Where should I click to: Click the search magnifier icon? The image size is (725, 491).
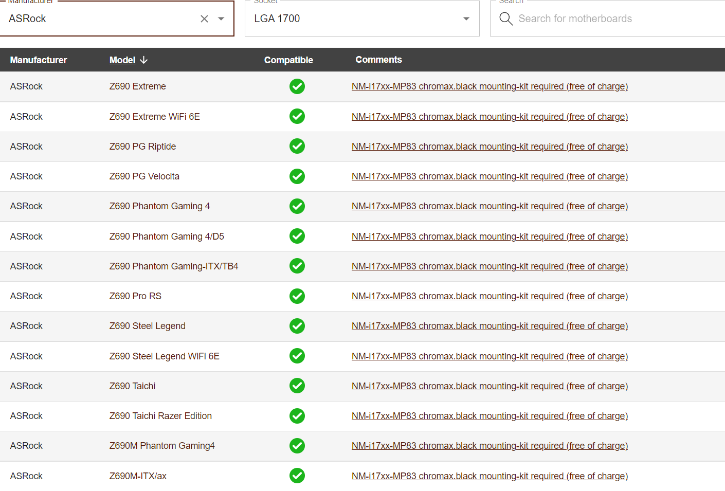506,19
